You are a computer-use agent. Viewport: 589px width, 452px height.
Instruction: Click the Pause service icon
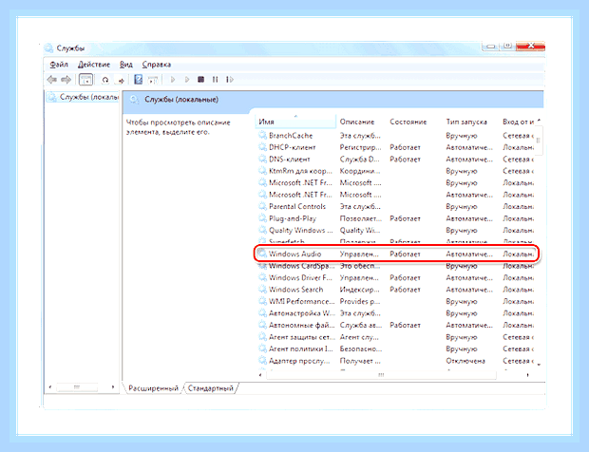[215, 79]
